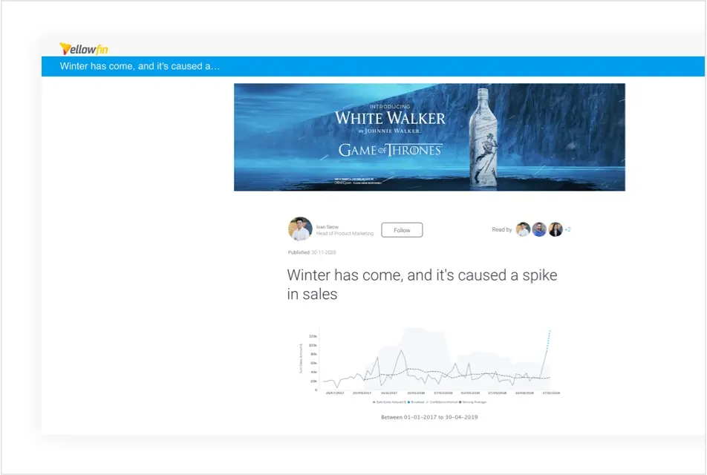Click the author name Ivan Seow
The height and width of the screenshot is (475, 707).
click(328, 226)
